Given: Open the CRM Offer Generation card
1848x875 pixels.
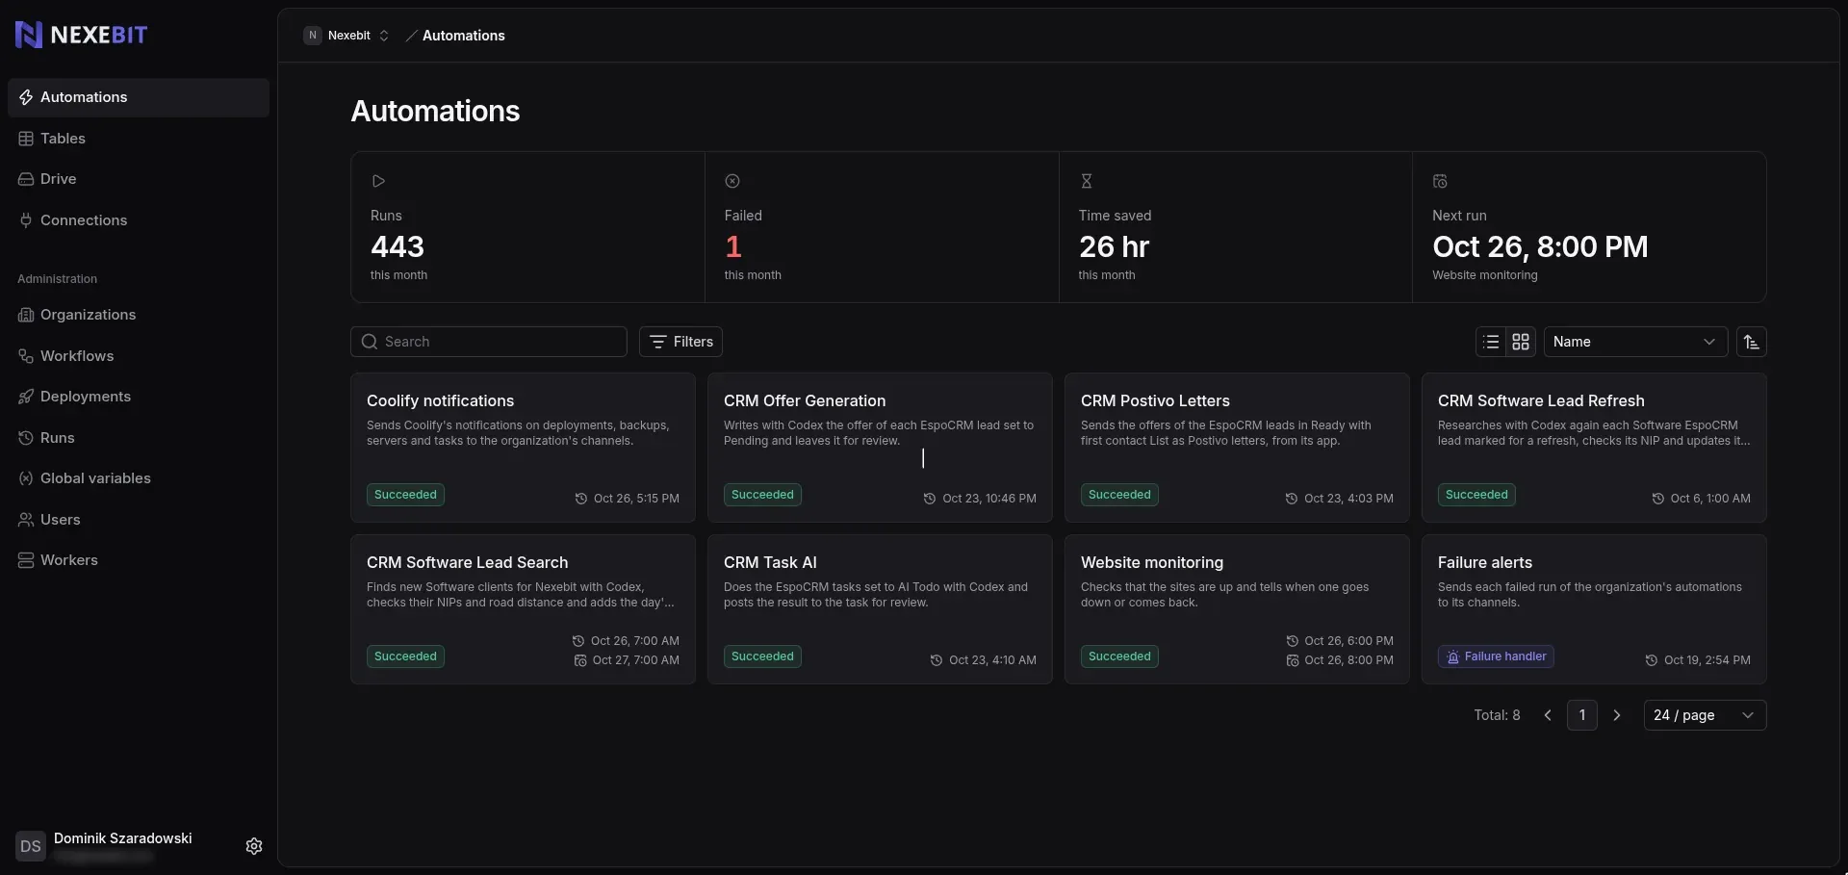Looking at the screenshot, I should point(880,448).
